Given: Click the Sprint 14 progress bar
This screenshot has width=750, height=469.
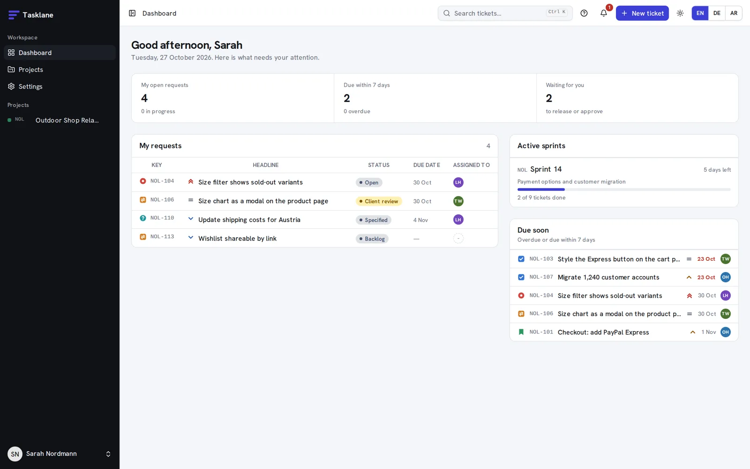Looking at the screenshot, I should (624, 189).
